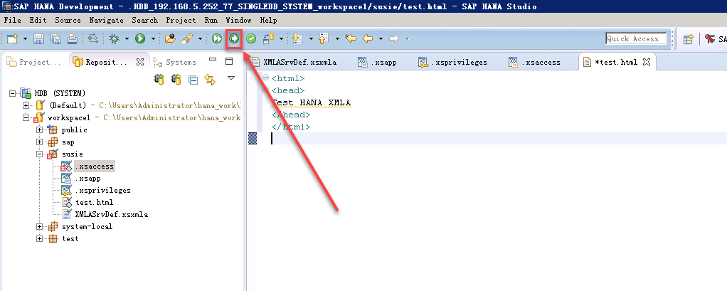727x291 pixels.
Task: Click the Collapse All icon in Repositories
Action: pos(193,80)
